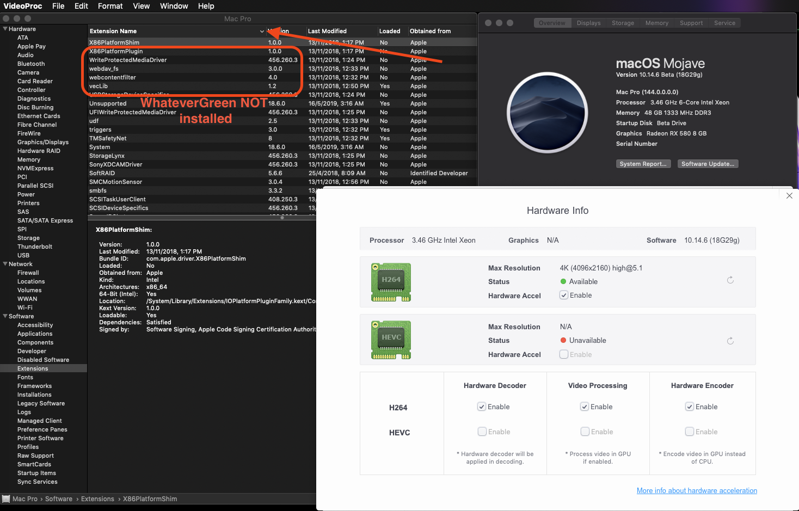Image resolution: width=799 pixels, height=511 pixels.
Task: Open the Edit menu
Action: (x=81, y=6)
